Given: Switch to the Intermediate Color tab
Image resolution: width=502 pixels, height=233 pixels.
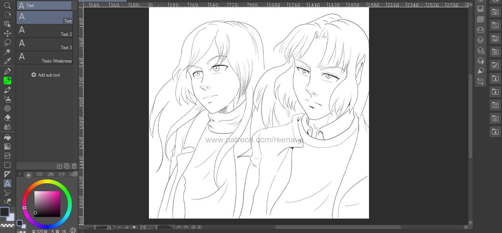Looking at the screenshot, I should click(x=61, y=175).
